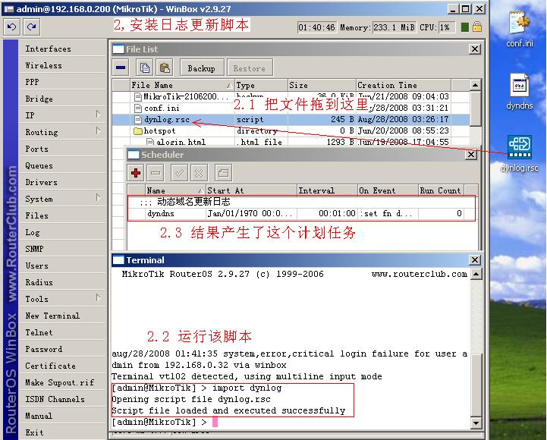This screenshot has width=547, height=440.
Task: Open the PPP menu item
Action: tap(62, 82)
